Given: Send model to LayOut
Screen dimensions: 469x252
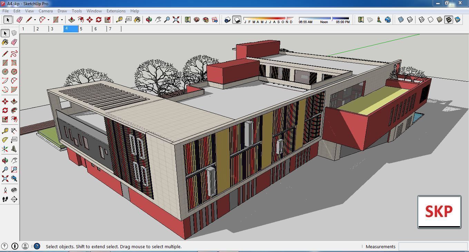Looking at the screenshot, I should pyautogui.click(x=215, y=20).
